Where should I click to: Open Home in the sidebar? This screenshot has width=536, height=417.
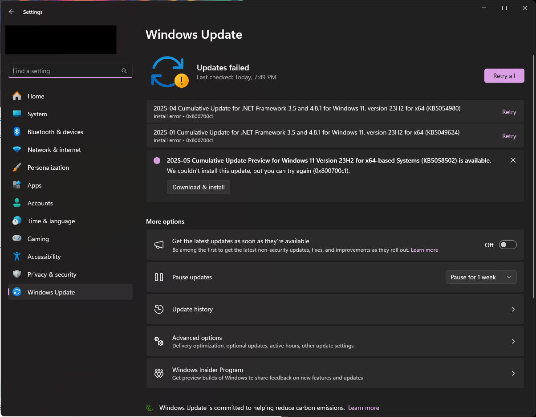point(70,96)
